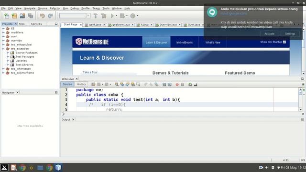Click the Google Meet notification icon

[212, 12]
